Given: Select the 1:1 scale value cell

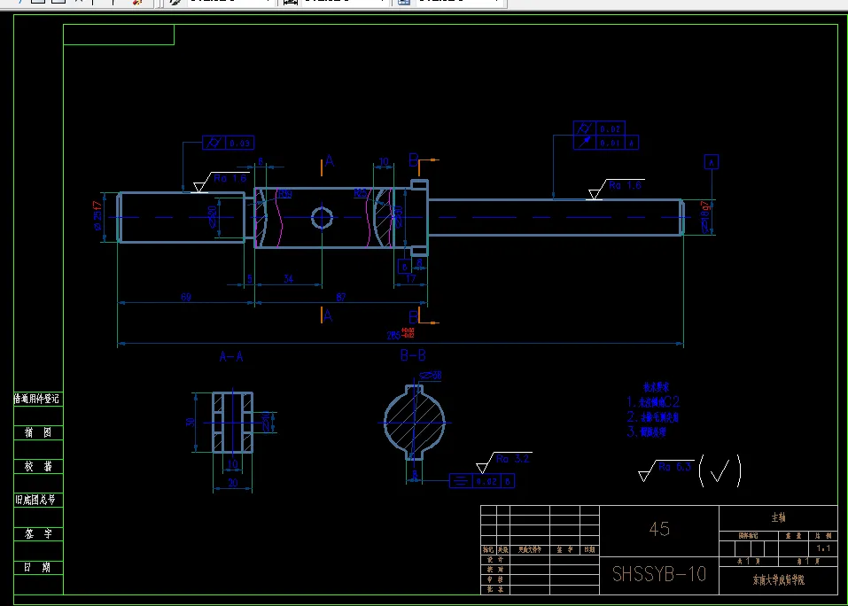Looking at the screenshot, I should (823, 548).
